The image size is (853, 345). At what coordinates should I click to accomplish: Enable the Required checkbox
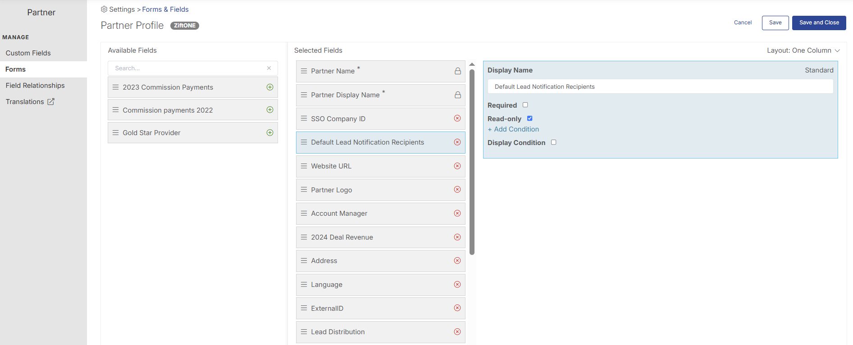tap(525, 105)
